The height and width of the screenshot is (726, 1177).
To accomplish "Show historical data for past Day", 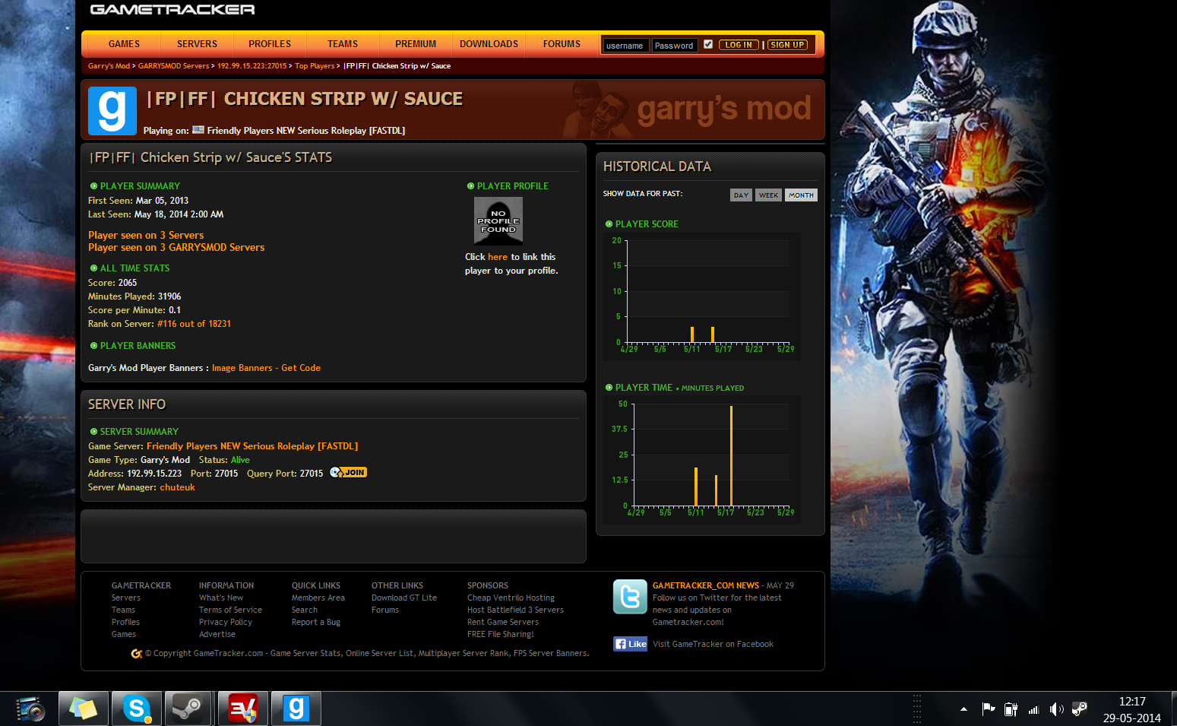I will click(x=741, y=195).
